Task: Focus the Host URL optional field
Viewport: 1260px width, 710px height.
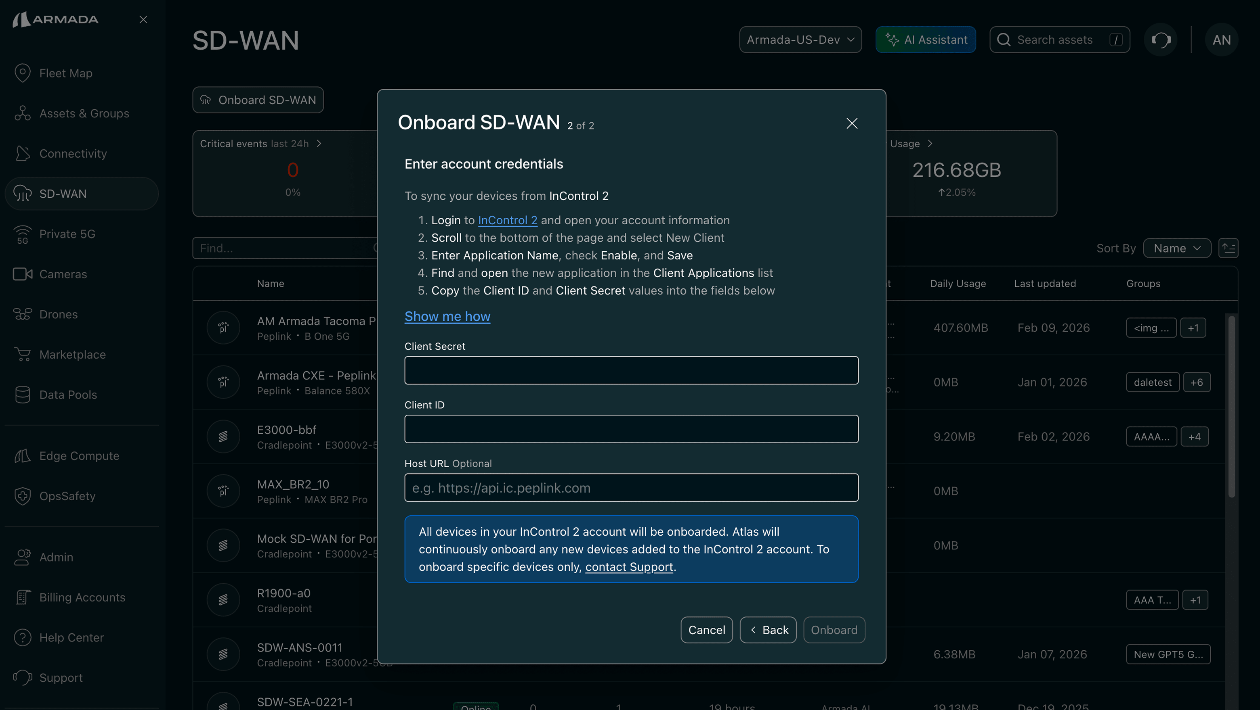Action: click(x=631, y=488)
